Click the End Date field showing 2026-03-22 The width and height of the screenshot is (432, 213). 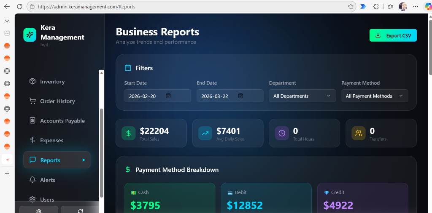coord(230,96)
